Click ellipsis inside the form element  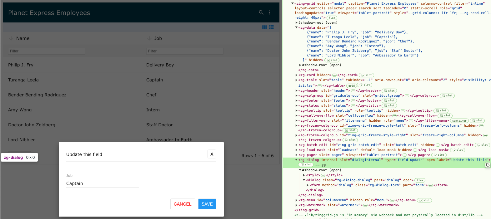(x=431, y=185)
